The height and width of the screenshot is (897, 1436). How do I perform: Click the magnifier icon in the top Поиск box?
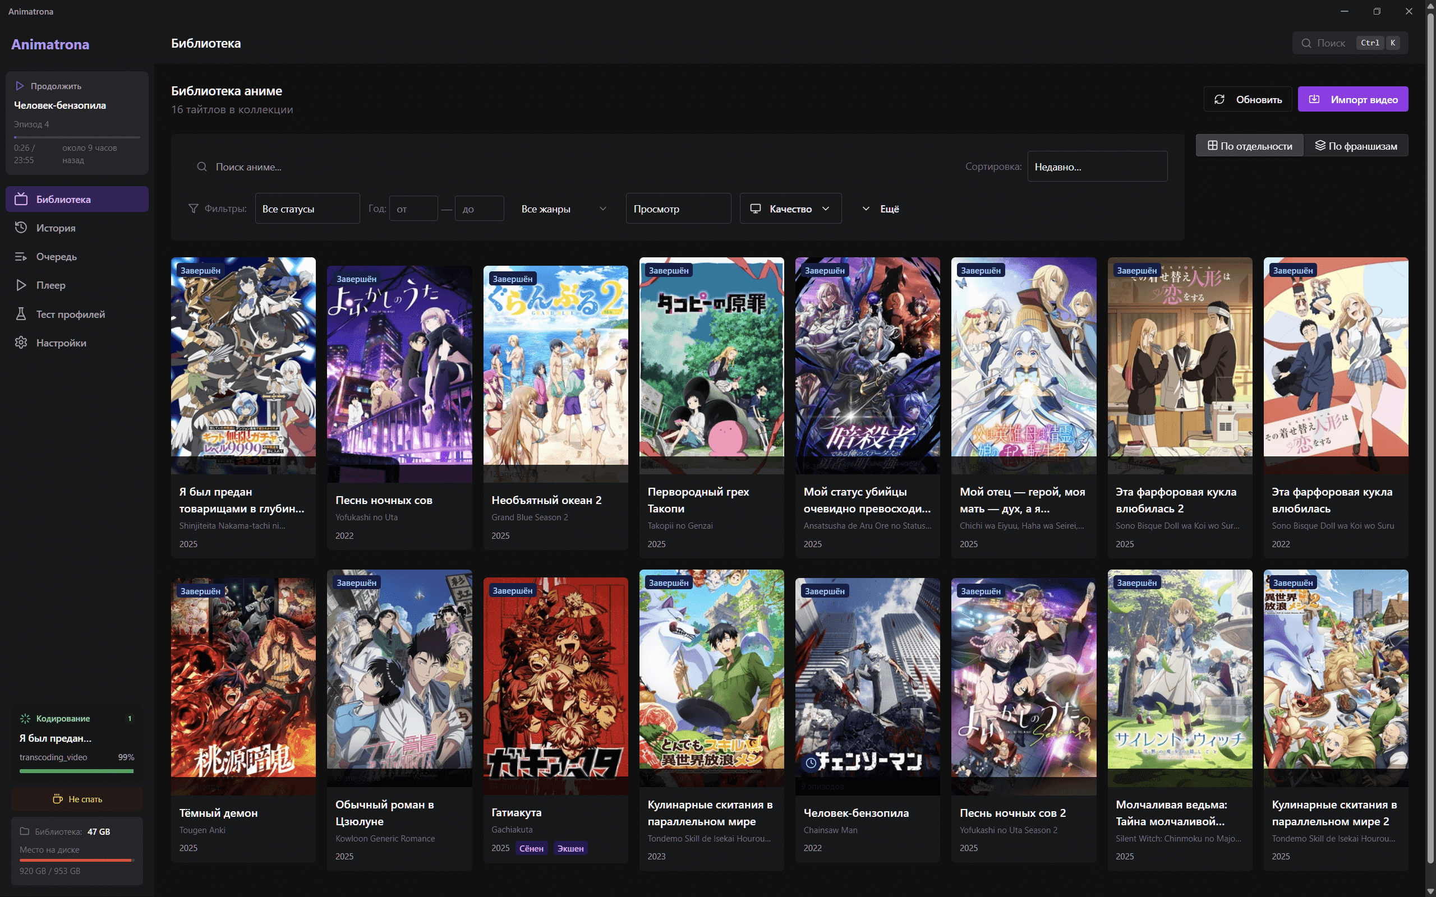[1306, 43]
